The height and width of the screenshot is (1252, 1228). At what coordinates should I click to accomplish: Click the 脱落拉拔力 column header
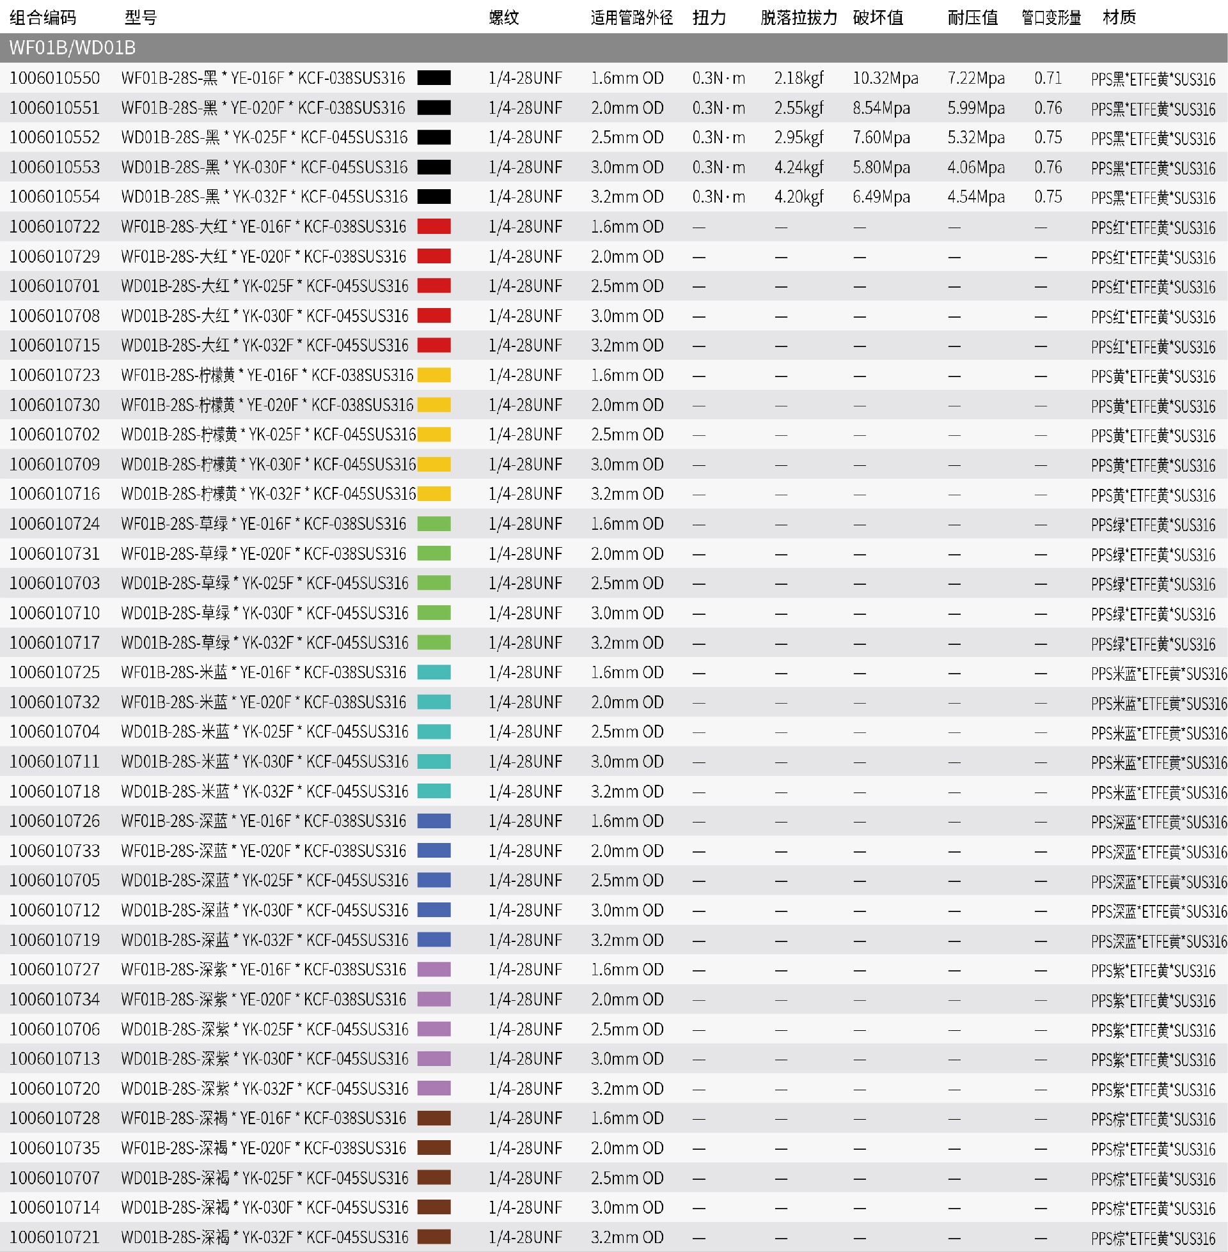(798, 17)
